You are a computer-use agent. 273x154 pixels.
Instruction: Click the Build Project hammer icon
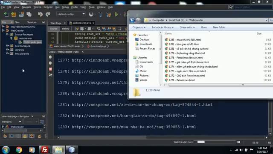(x=101, y=14)
